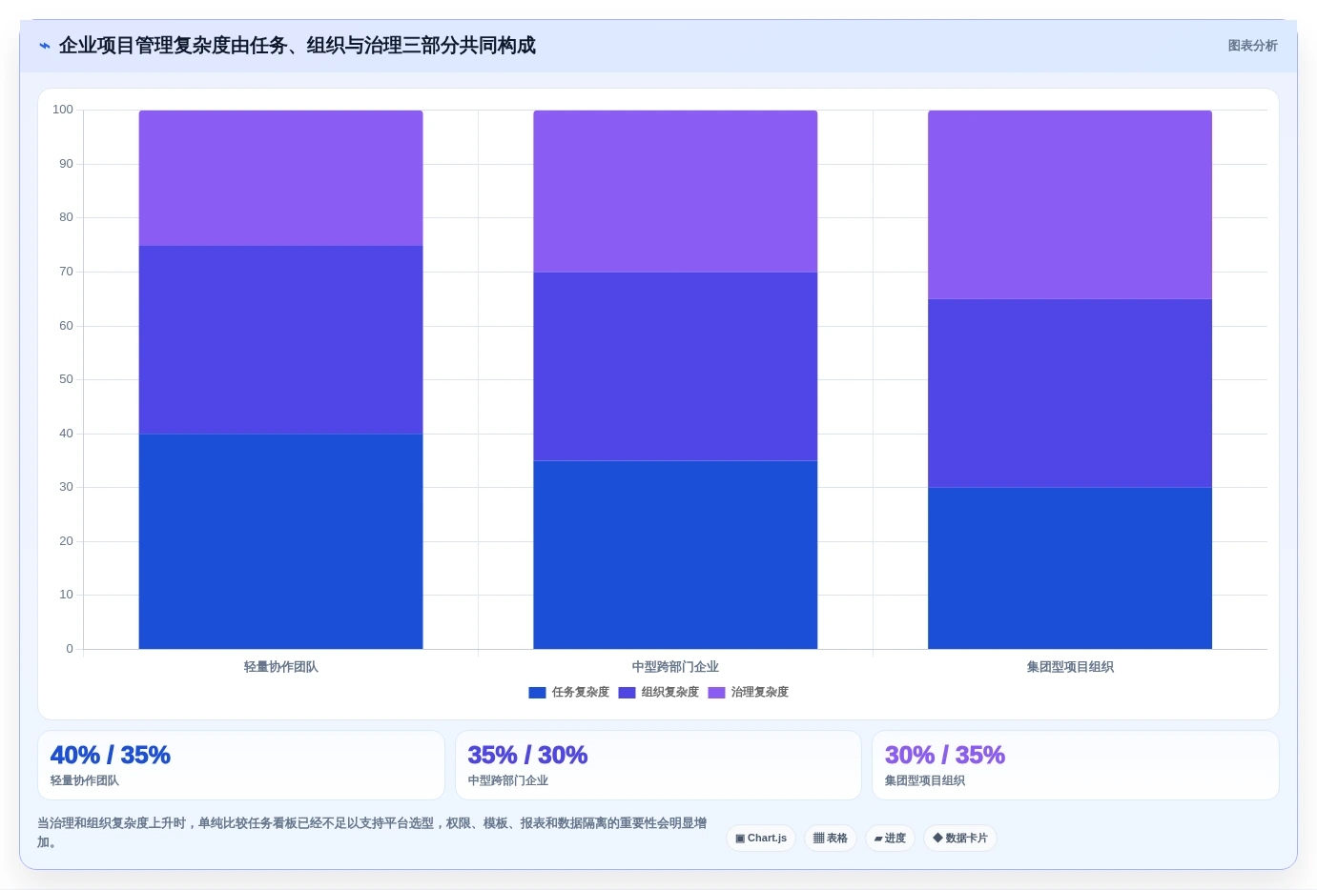
Task: Click the 集团型项目组织 x-axis label
Action: 1070,667
